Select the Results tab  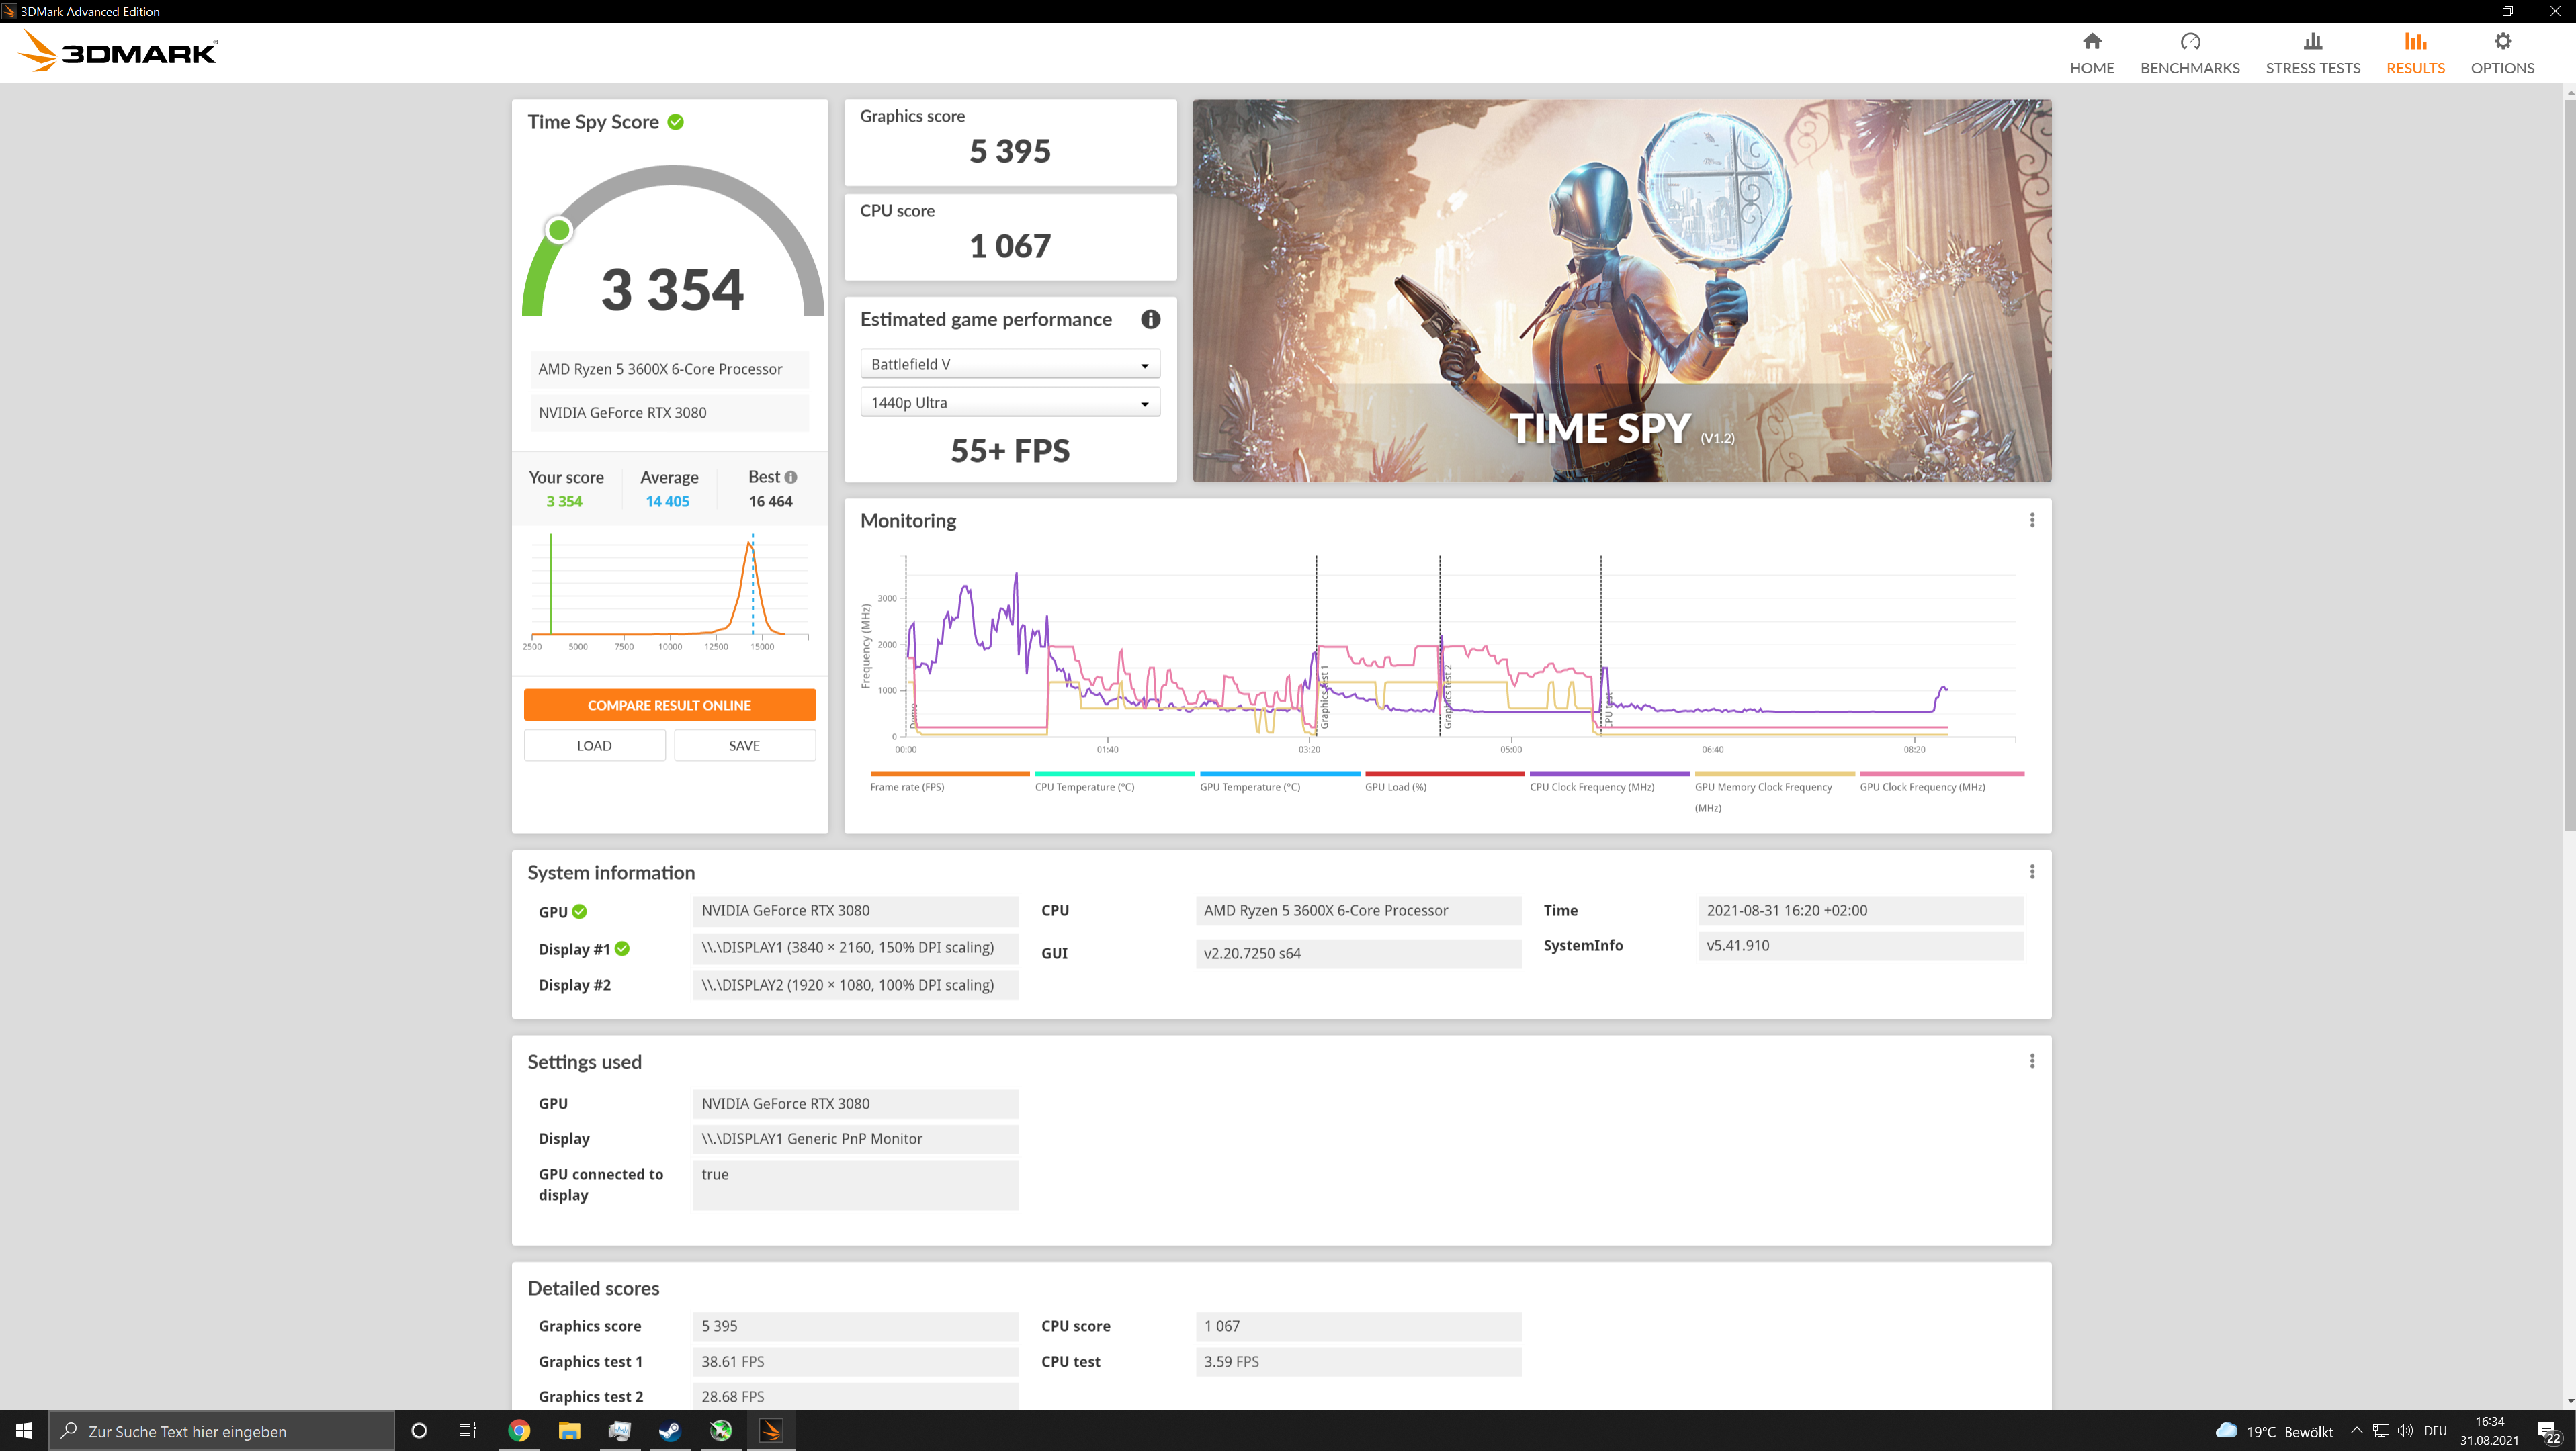(2414, 53)
